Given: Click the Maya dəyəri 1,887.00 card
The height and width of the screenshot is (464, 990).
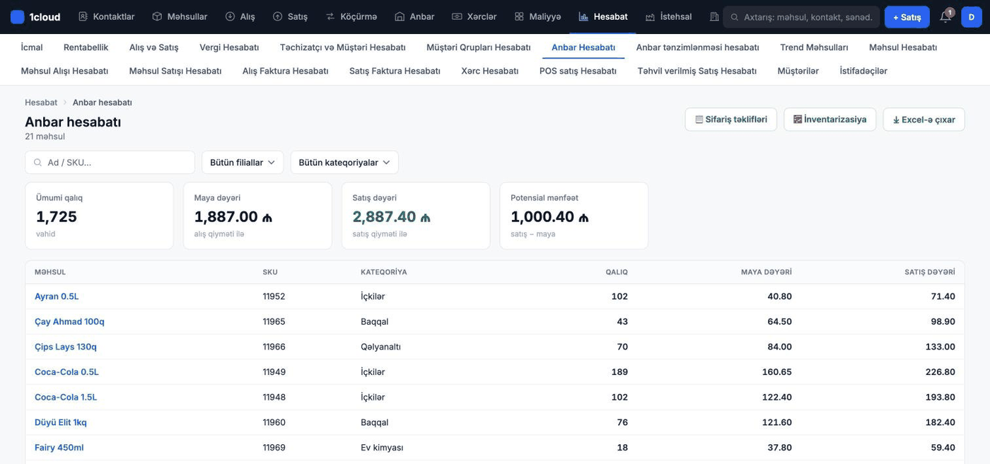Looking at the screenshot, I should [257, 216].
